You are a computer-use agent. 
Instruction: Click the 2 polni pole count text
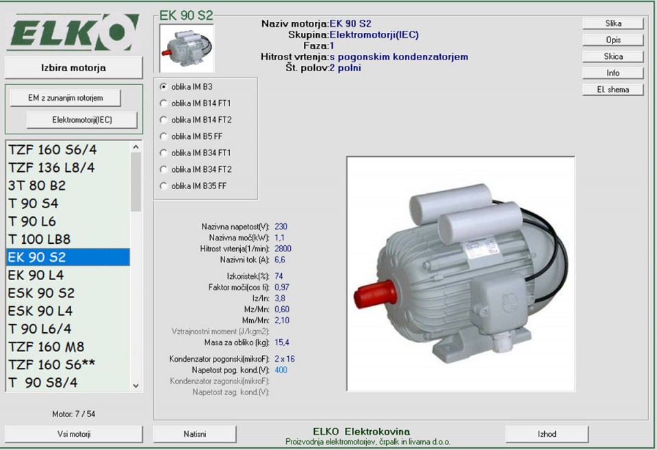[x=345, y=68]
